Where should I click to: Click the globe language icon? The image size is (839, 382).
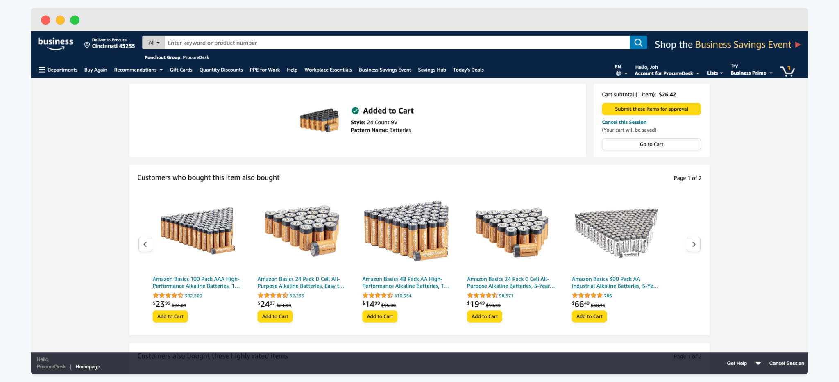[x=618, y=73]
